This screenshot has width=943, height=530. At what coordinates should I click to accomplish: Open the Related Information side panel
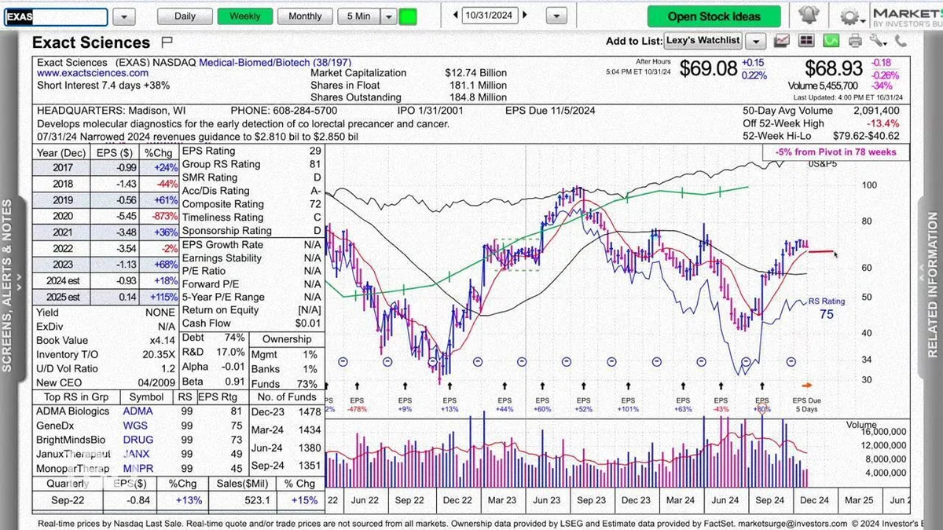click(x=934, y=284)
